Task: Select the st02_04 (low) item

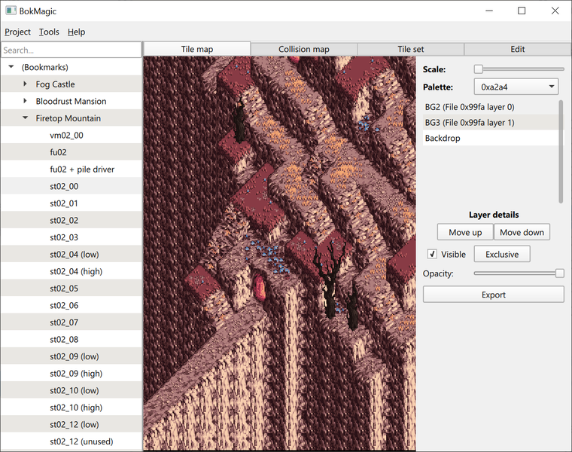Action: (71, 254)
